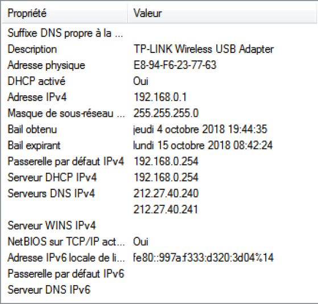Select Passerelle par défaut IPv4 row
318x304 pixels.
tap(159, 161)
